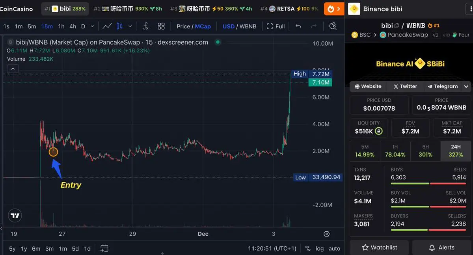
Task: Toggle percent scale on price axis
Action: pos(308,249)
